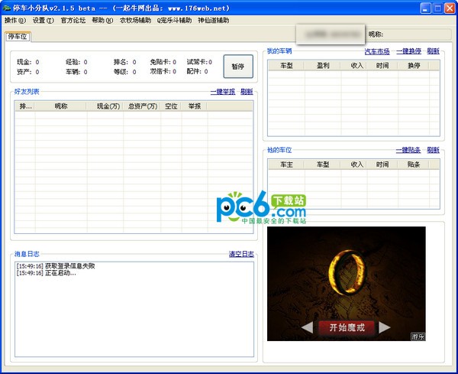Click the 一键贴条 link
Viewport: 458px width, 374px height.
tap(408, 150)
